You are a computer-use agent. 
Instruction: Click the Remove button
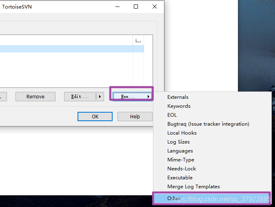click(35, 96)
